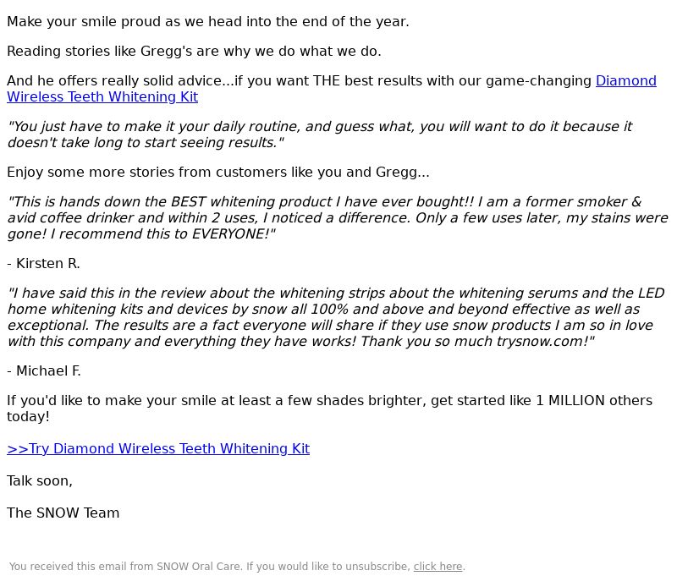The width and height of the screenshot is (677, 576).
Task: Click the 'Enjoy some more stories' sentence
Action: 218,173
